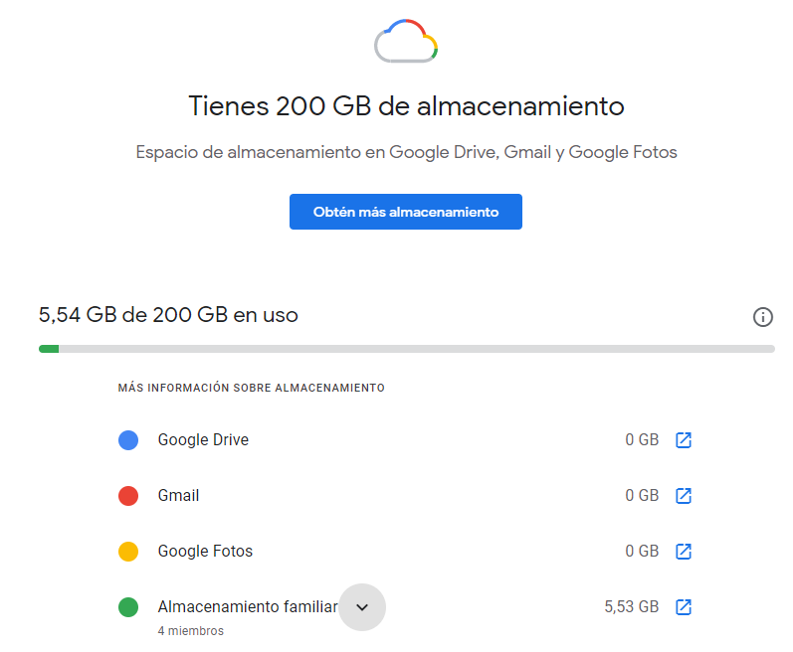
Task: Open Almacenamiento familiar external link icon
Action: pos(684,607)
